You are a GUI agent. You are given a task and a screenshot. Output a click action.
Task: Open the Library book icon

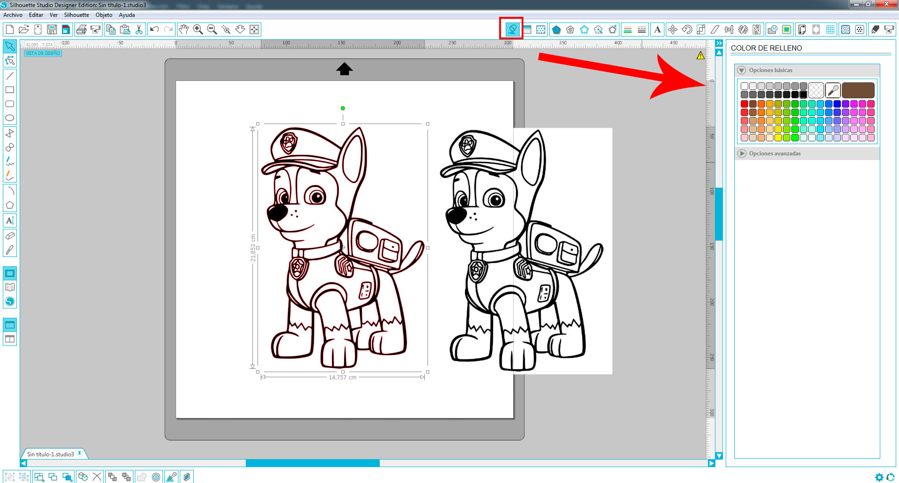point(10,287)
